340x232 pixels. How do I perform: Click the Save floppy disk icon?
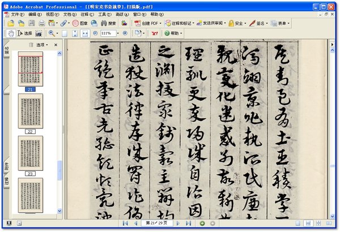point(32,23)
